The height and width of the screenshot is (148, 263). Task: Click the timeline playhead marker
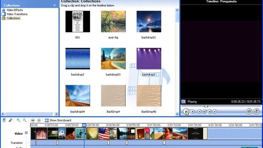[84, 125]
